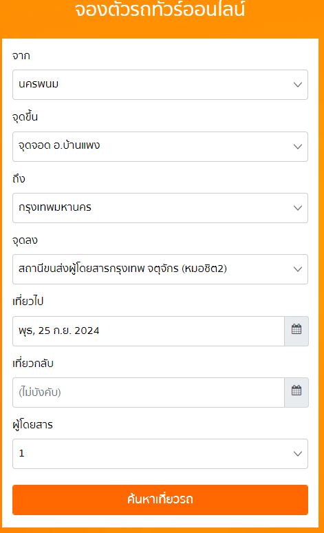Click the จองตั๋วรถทัวร์ออนไลน์ header title
324x533 pixels.
coord(160,10)
